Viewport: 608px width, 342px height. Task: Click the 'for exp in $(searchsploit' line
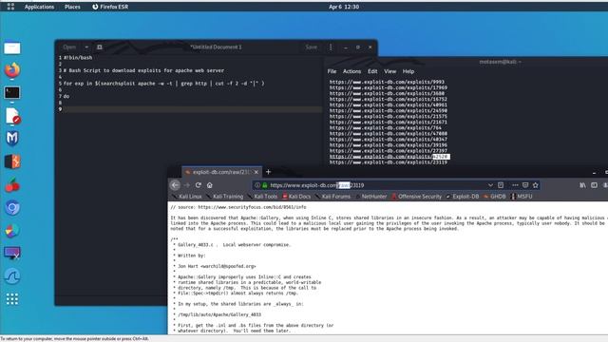pyautogui.click(x=164, y=84)
